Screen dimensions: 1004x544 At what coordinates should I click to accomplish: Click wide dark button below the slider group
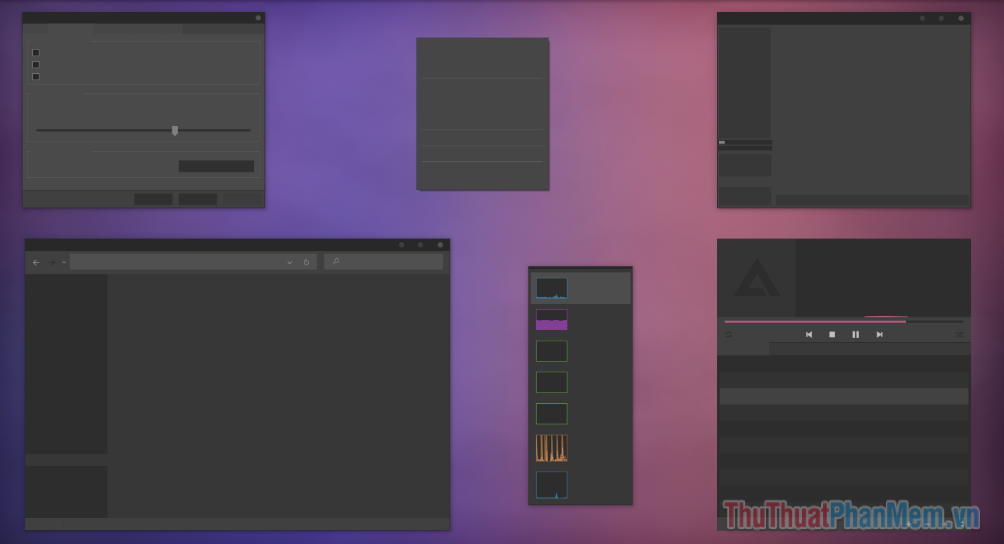216,166
